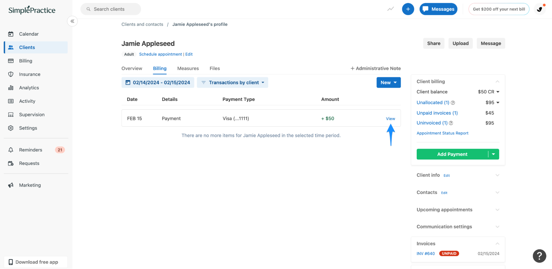Click the Share button
The height and width of the screenshot is (269, 552).
click(x=433, y=43)
